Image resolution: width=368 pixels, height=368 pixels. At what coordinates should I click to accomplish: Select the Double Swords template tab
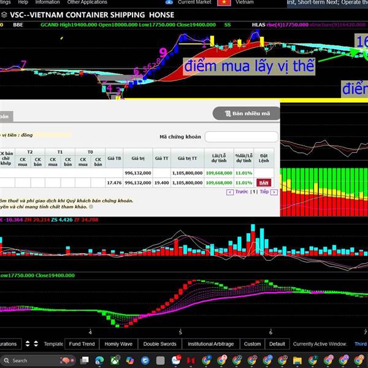tap(159, 344)
